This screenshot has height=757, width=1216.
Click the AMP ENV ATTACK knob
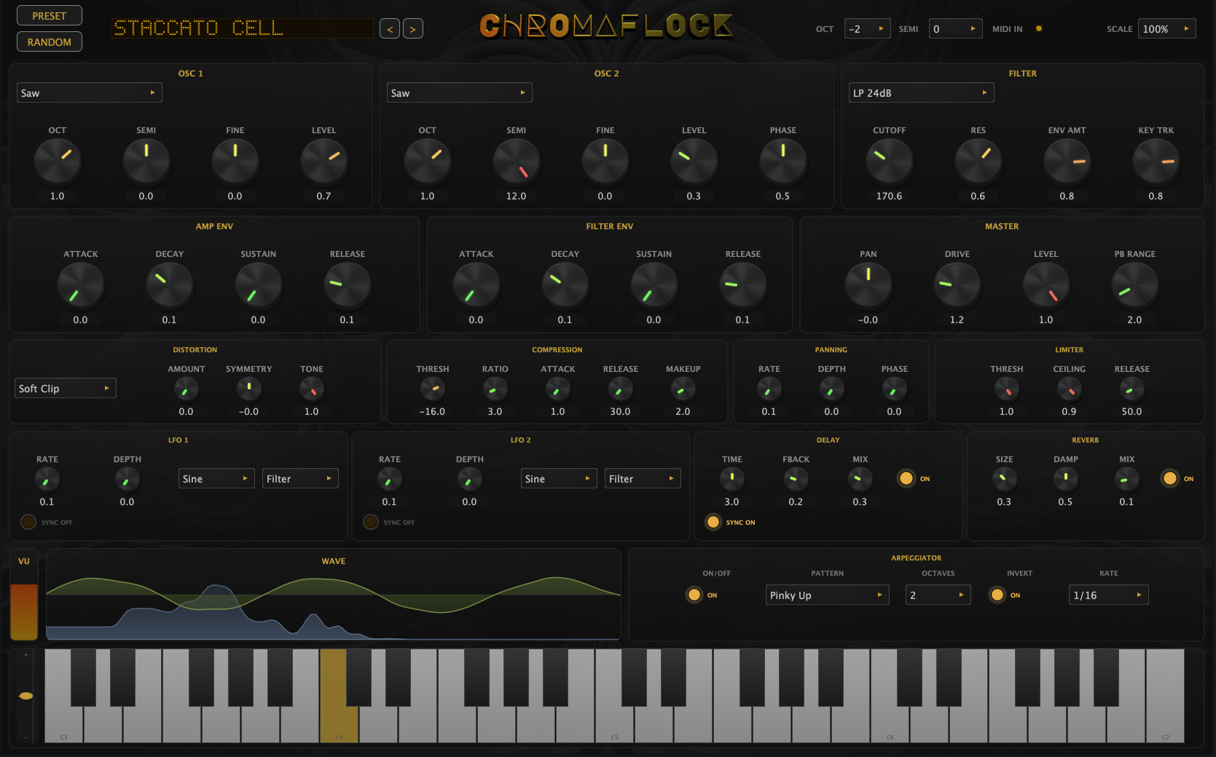pyautogui.click(x=81, y=285)
